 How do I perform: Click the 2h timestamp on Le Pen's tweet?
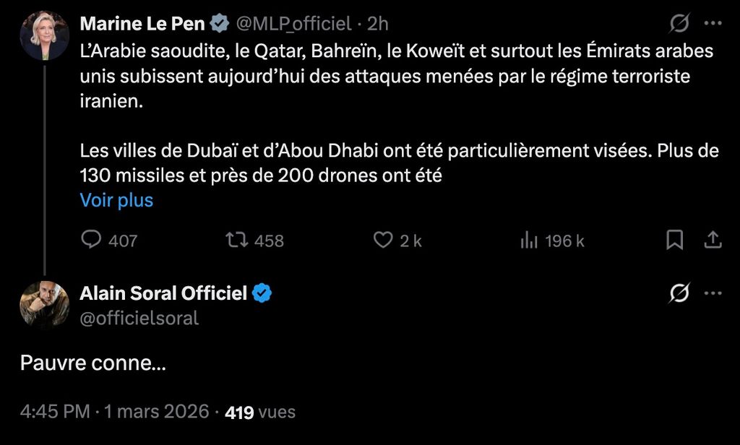coord(378,24)
